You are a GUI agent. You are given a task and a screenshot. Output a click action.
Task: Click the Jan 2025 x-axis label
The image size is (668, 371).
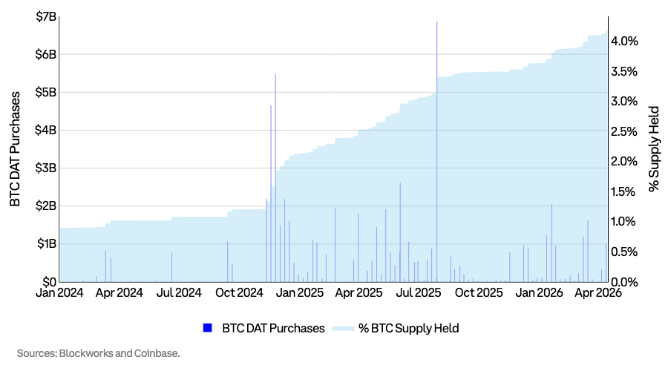tap(300, 293)
